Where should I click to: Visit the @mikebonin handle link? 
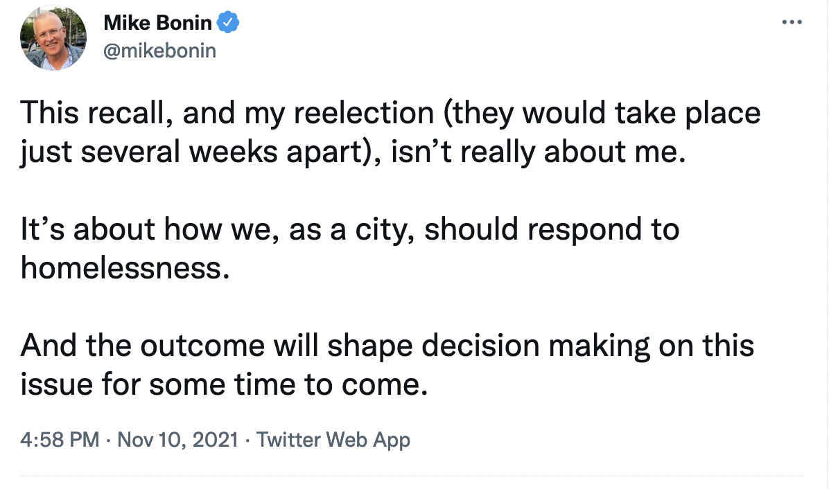tap(159, 51)
